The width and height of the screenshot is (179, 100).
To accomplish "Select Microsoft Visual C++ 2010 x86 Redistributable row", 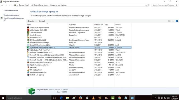I will coord(79,60).
